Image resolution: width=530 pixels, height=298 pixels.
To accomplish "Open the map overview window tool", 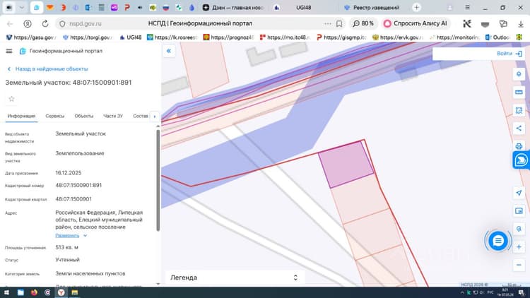I will [x=519, y=211].
